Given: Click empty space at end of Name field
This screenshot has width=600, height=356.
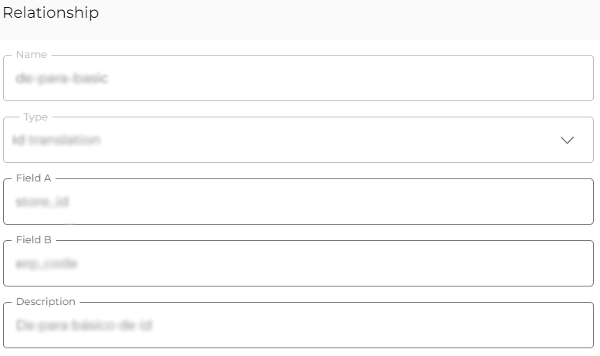Looking at the screenshot, I should coord(501,78).
